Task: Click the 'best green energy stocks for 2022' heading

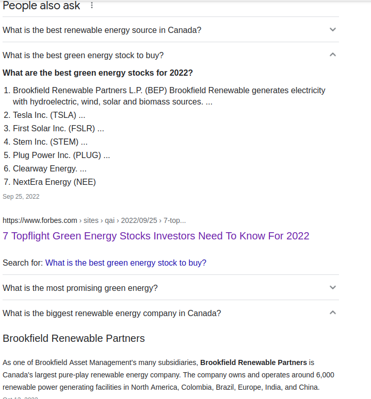Action: pyautogui.click(x=98, y=73)
